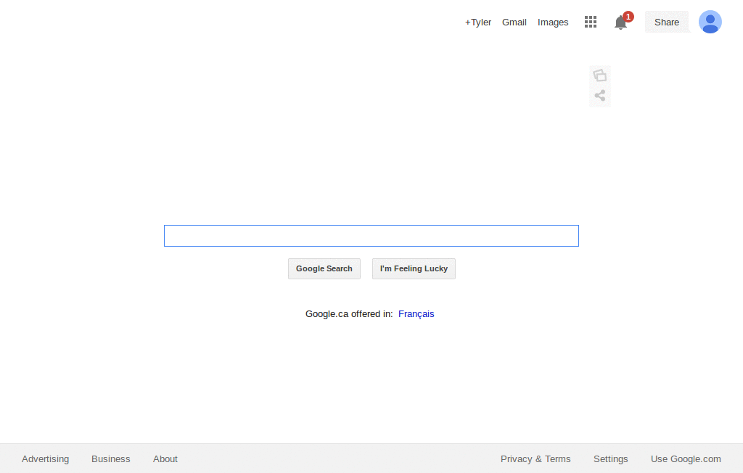Focus the Google search box
The image size is (743, 473).
[371, 236]
